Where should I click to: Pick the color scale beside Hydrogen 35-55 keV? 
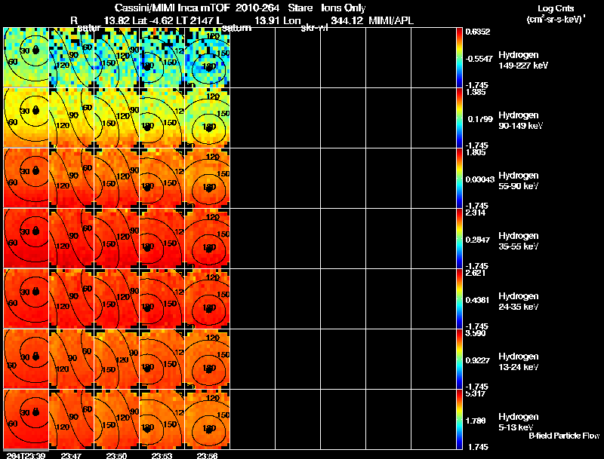[459, 238]
